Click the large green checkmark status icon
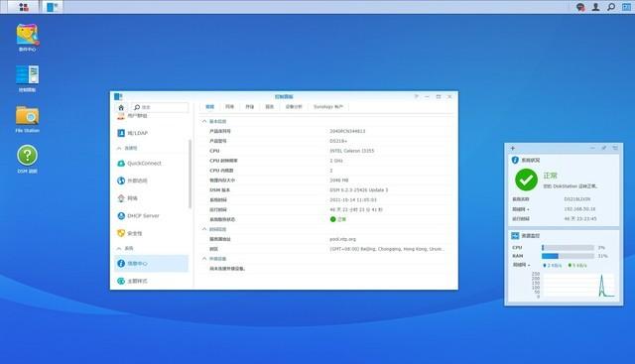The width and height of the screenshot is (635, 364). tap(526, 180)
